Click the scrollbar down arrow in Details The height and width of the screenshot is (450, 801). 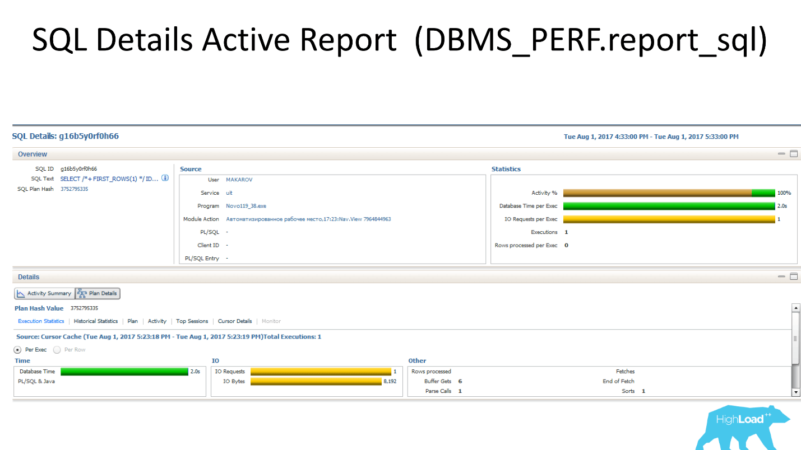coord(795,392)
